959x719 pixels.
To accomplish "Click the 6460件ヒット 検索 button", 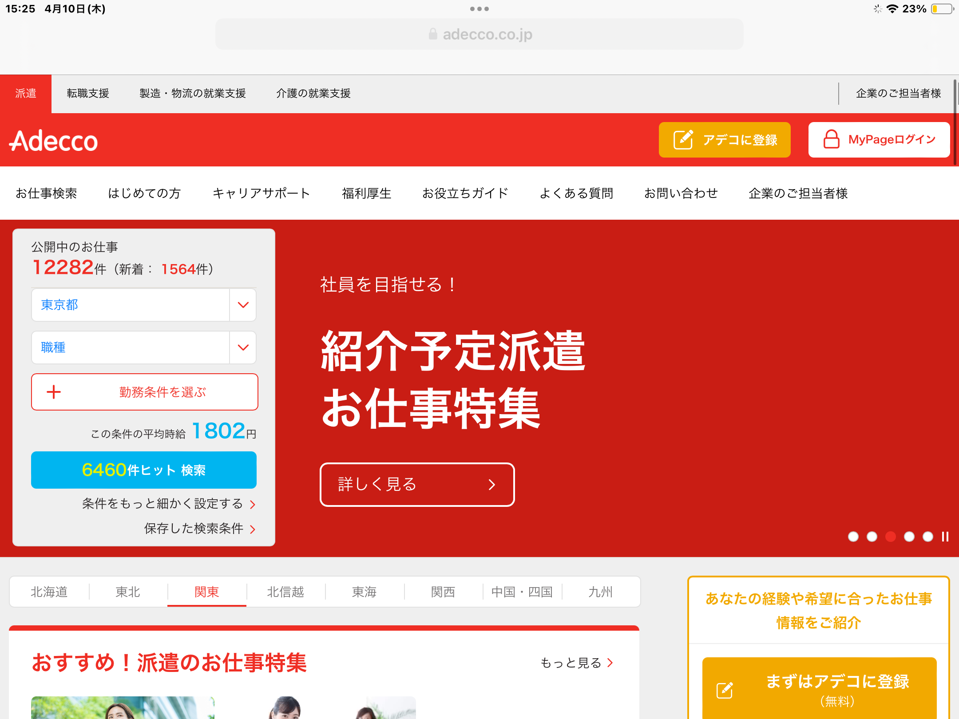I will [x=144, y=470].
